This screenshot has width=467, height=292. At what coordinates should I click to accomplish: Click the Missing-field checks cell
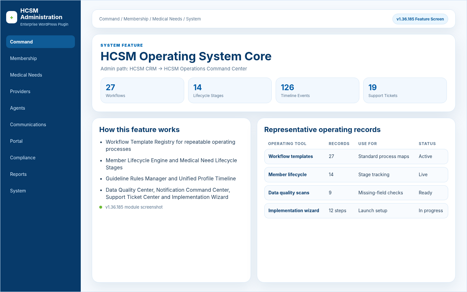tap(380, 193)
